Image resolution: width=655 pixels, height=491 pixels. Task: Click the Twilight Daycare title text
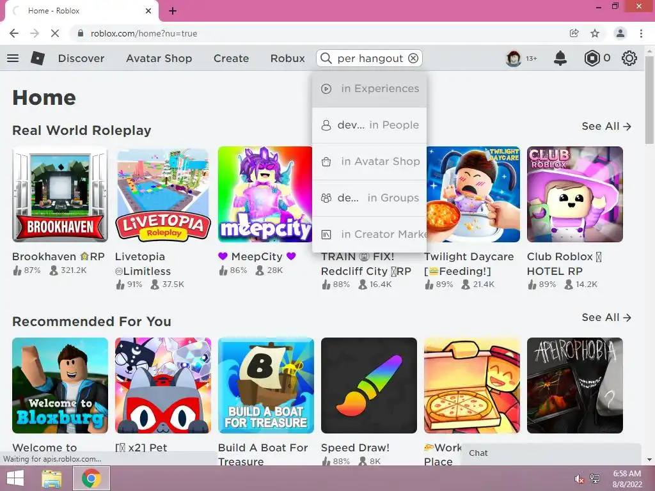tap(469, 264)
